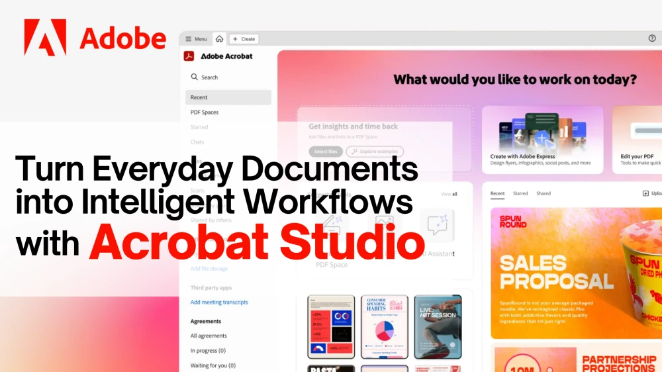Click the Search field in sidebar

point(228,77)
